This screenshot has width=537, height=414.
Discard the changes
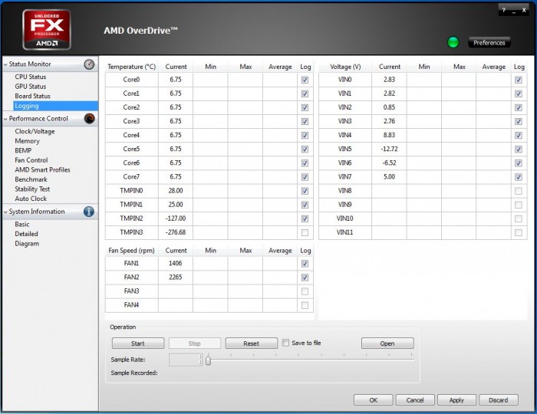pyautogui.click(x=499, y=400)
